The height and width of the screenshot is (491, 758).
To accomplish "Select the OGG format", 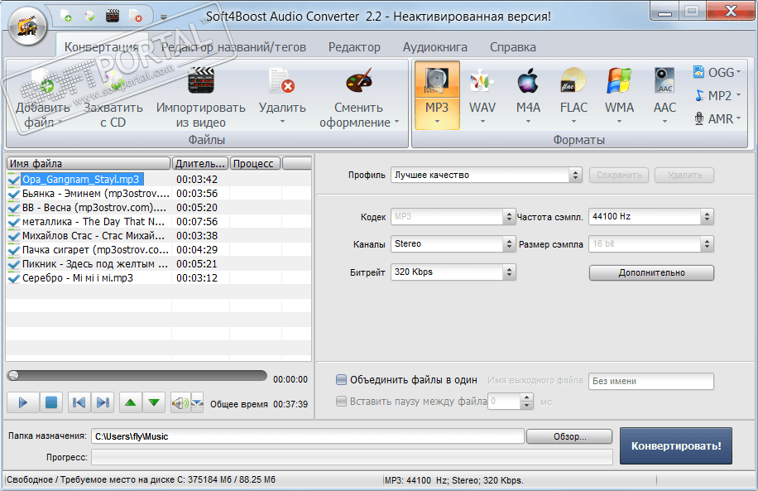I will [x=717, y=73].
